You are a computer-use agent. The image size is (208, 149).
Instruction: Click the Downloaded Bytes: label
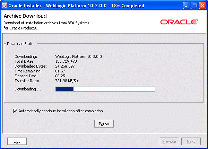coord(31,66)
